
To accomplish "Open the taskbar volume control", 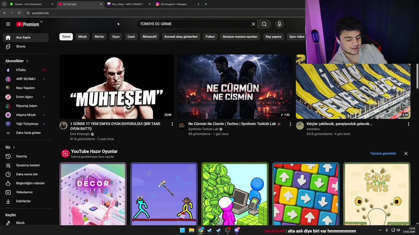I will click(398, 230).
